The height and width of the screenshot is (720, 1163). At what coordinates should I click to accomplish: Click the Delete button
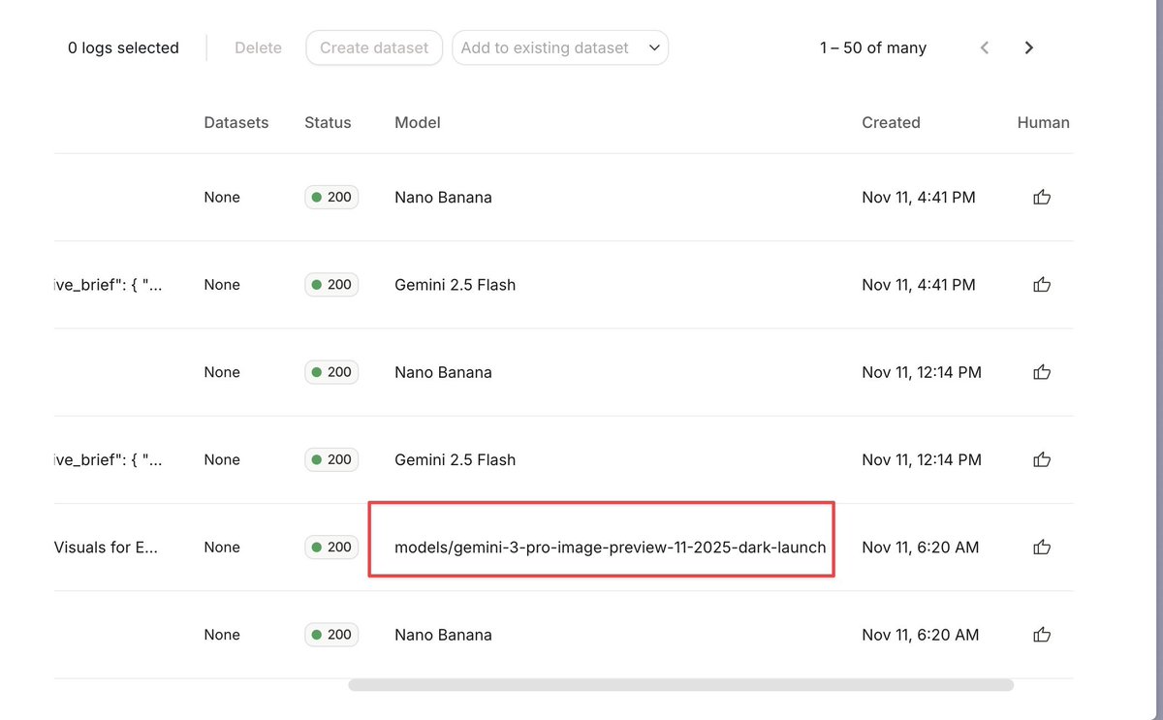258,47
